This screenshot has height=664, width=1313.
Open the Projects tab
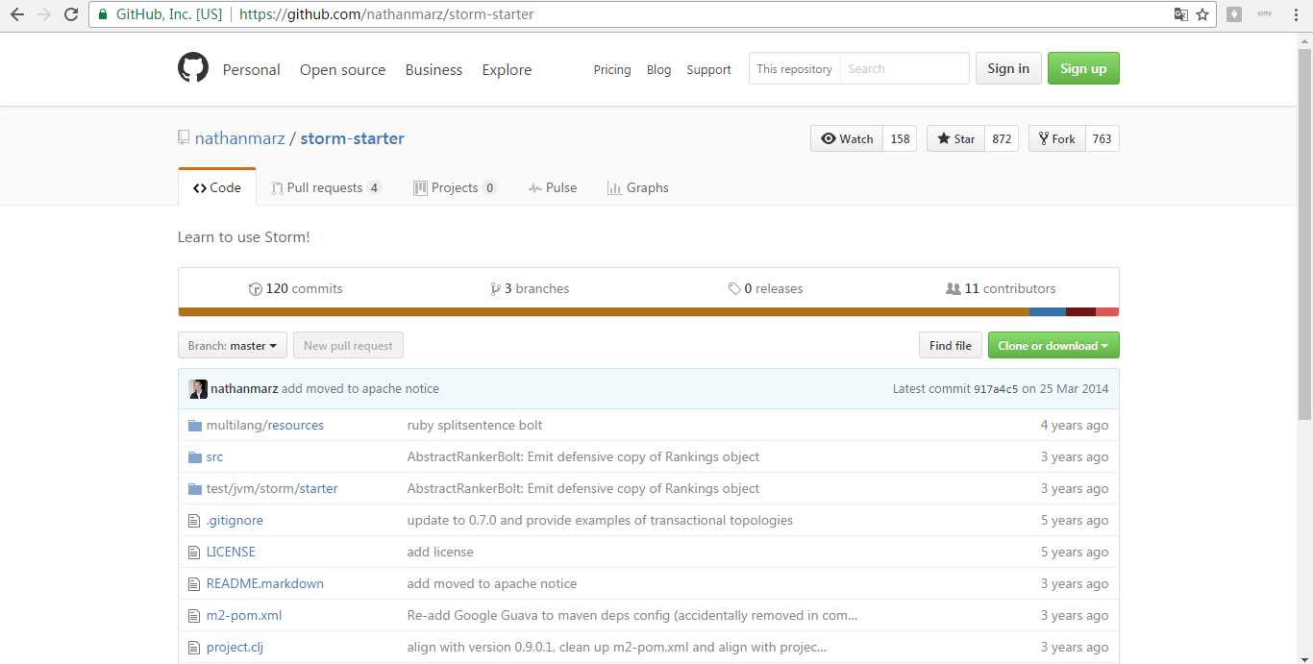(x=455, y=187)
